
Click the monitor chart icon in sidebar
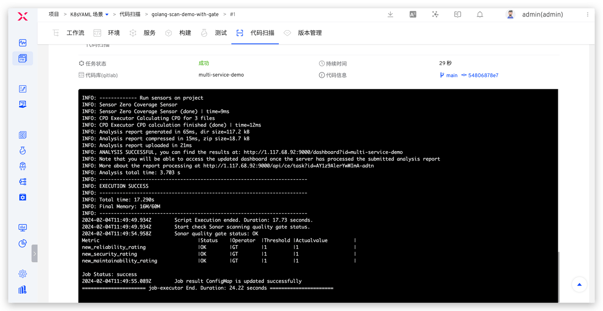(23, 228)
